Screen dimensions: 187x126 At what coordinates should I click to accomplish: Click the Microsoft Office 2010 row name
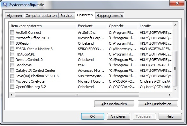[32, 38]
